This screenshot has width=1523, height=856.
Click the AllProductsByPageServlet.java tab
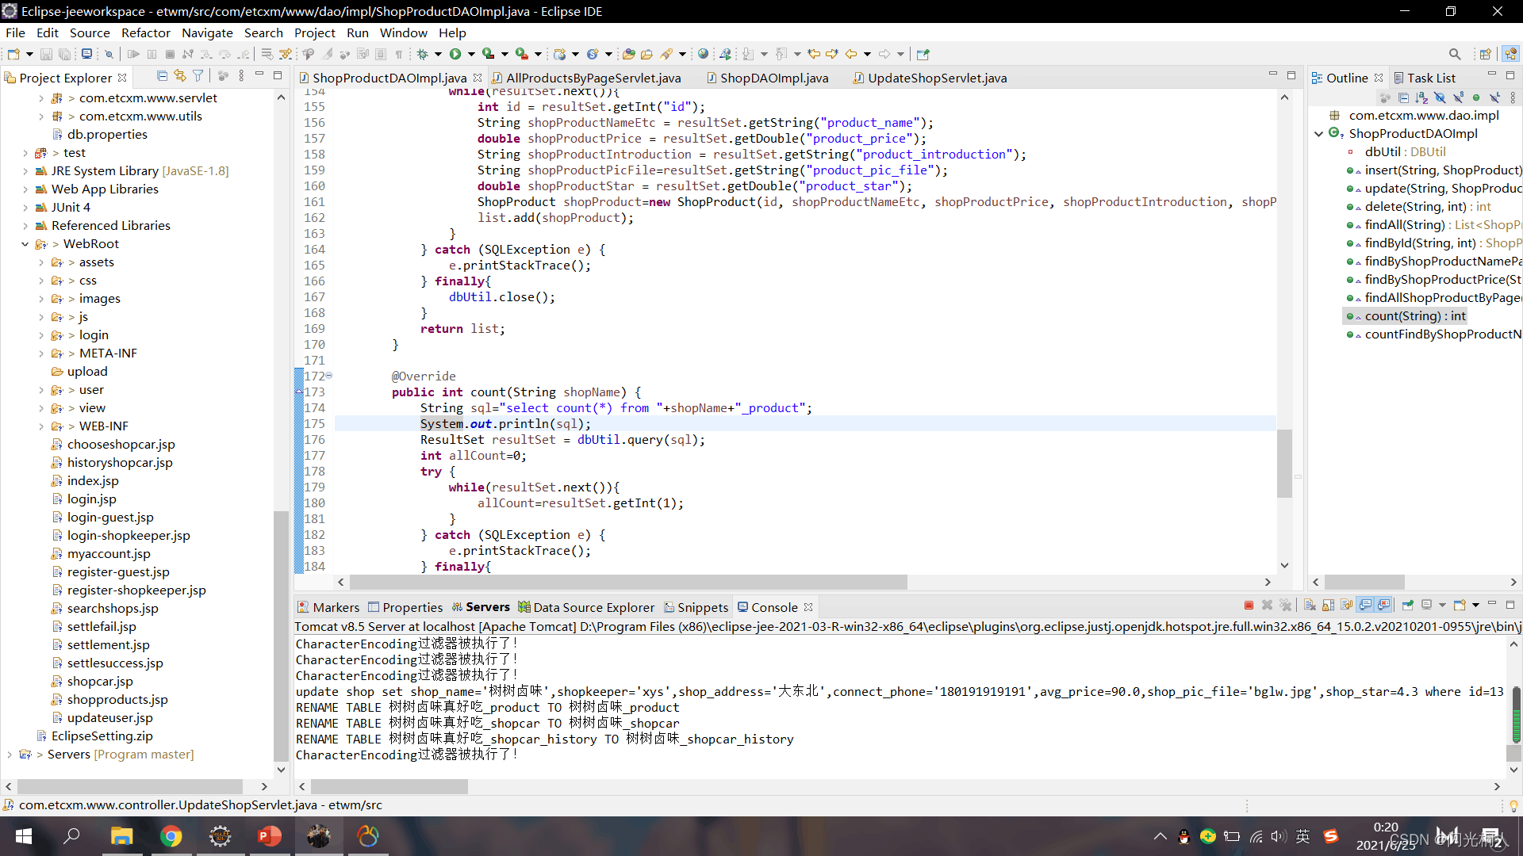coord(592,78)
